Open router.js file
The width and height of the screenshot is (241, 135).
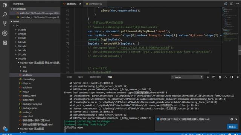[35, 112]
